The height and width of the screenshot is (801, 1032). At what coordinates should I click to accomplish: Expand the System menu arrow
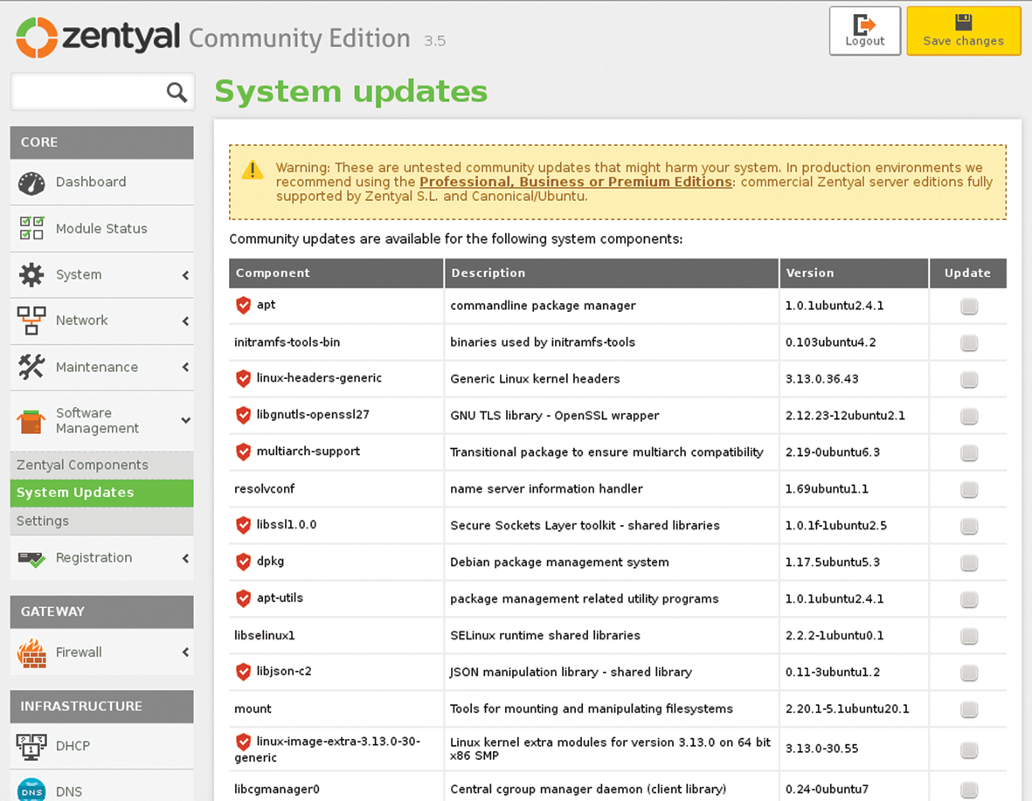pyautogui.click(x=185, y=275)
